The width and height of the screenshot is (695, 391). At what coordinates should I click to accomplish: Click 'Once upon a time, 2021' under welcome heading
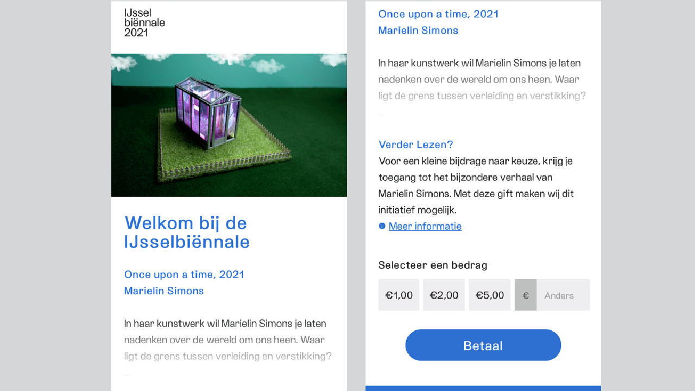[185, 274]
